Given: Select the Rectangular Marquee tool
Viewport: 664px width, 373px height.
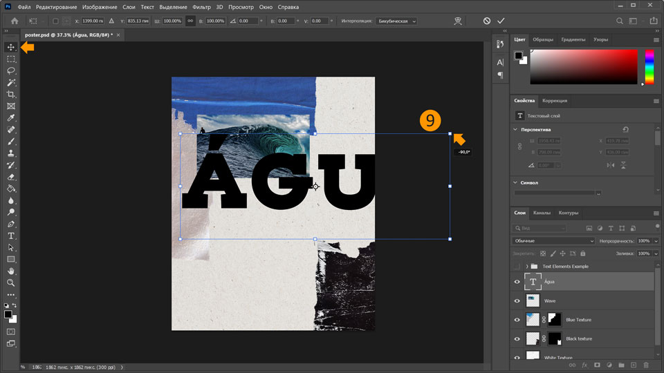Looking at the screenshot, I should pos(11,59).
